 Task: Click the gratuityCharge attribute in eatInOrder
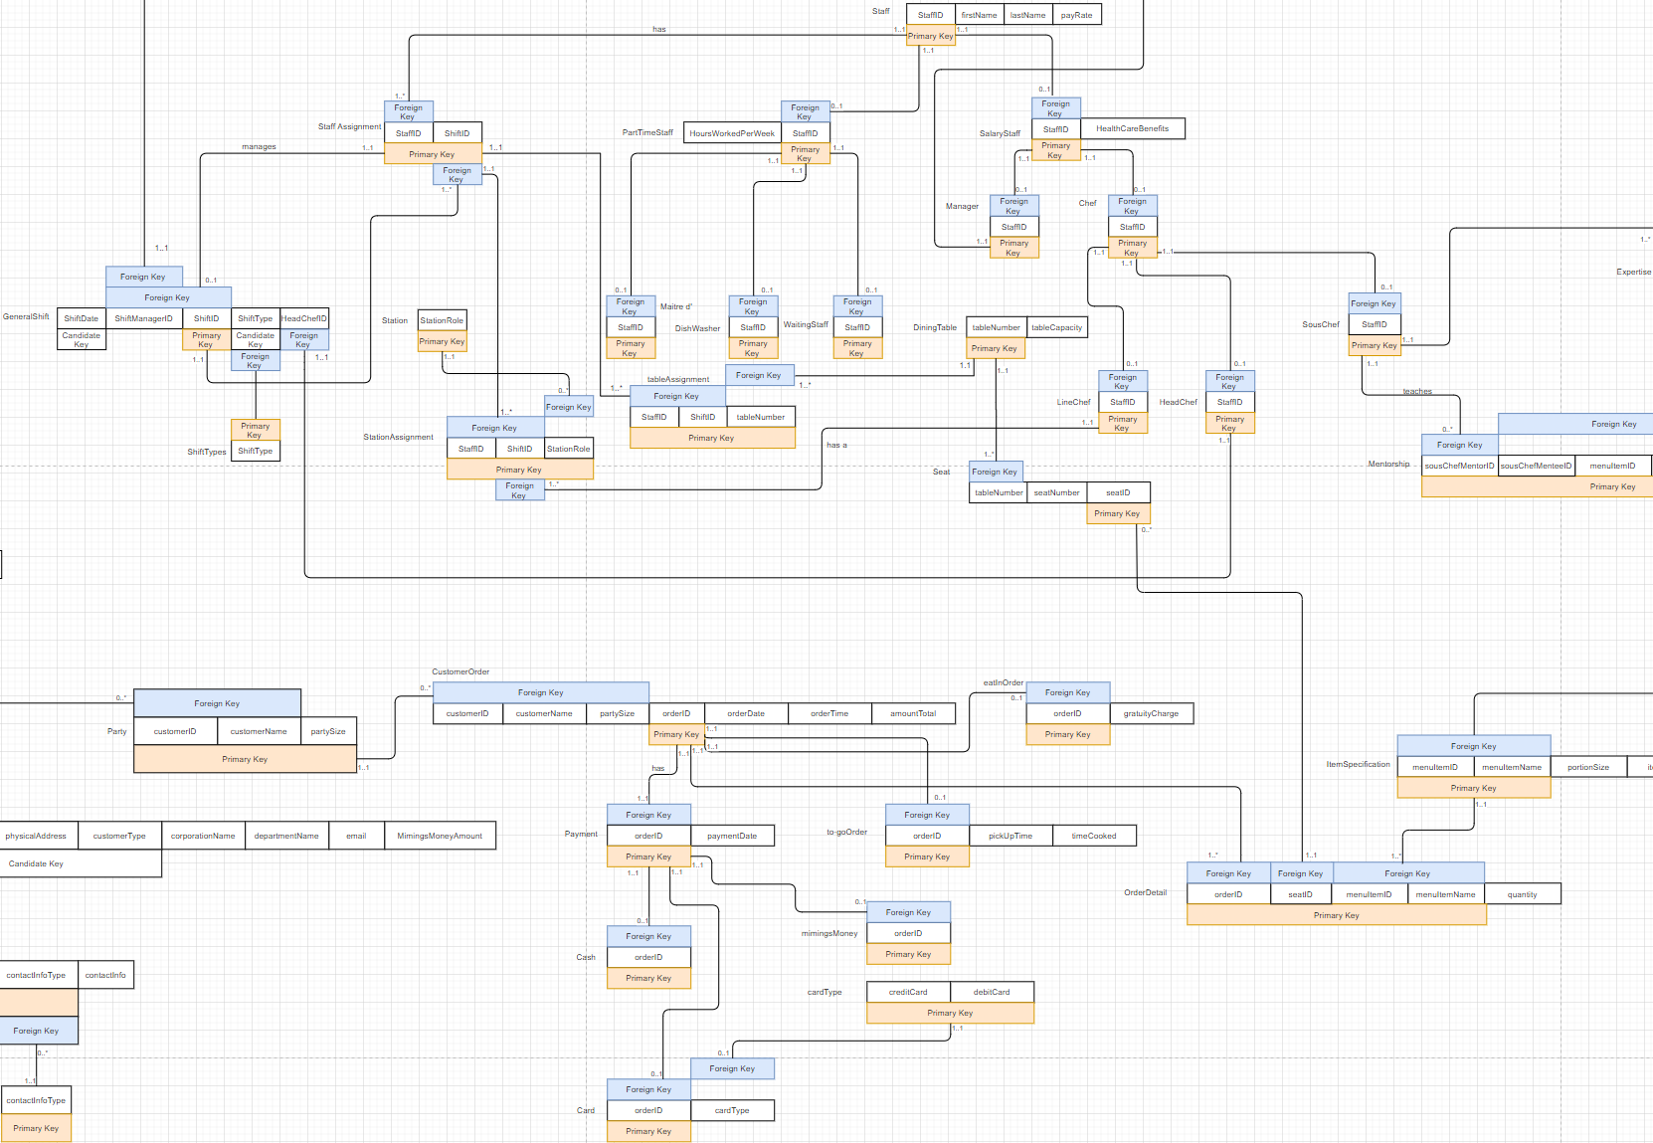(1151, 713)
